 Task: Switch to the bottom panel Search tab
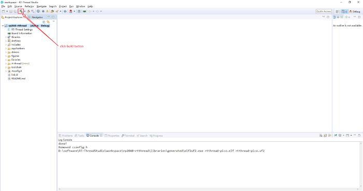tap(142, 136)
